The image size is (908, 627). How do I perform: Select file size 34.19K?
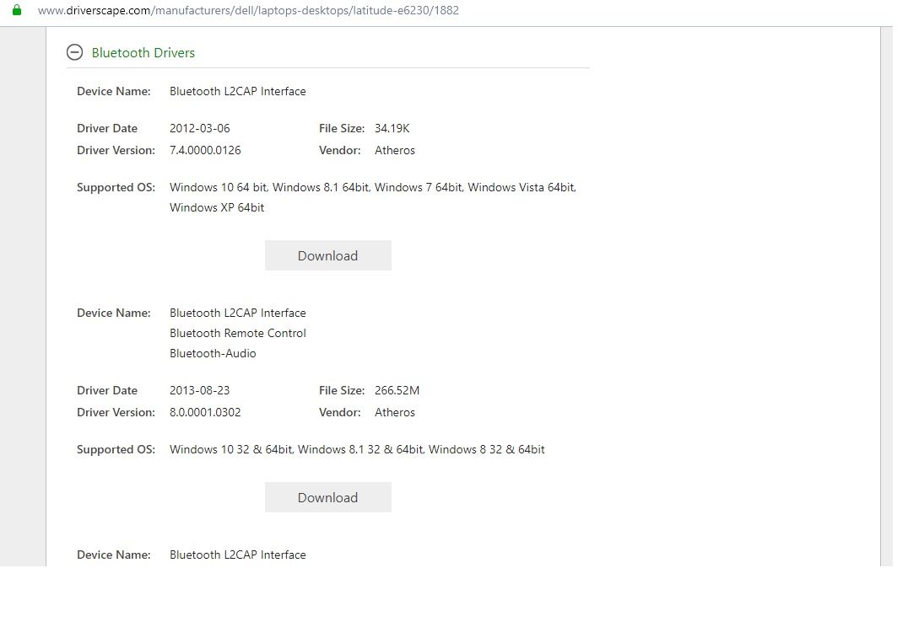pyautogui.click(x=392, y=128)
